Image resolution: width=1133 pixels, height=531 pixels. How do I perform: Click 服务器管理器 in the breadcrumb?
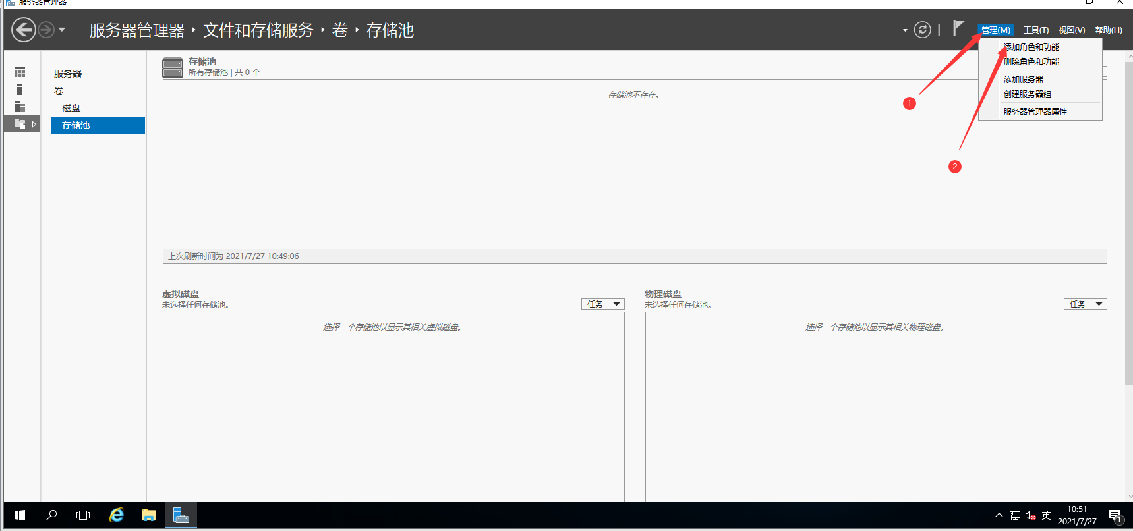click(137, 30)
